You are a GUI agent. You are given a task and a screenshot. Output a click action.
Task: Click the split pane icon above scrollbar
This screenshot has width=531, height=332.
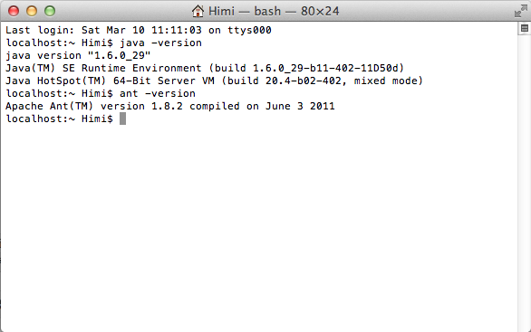[x=525, y=28]
